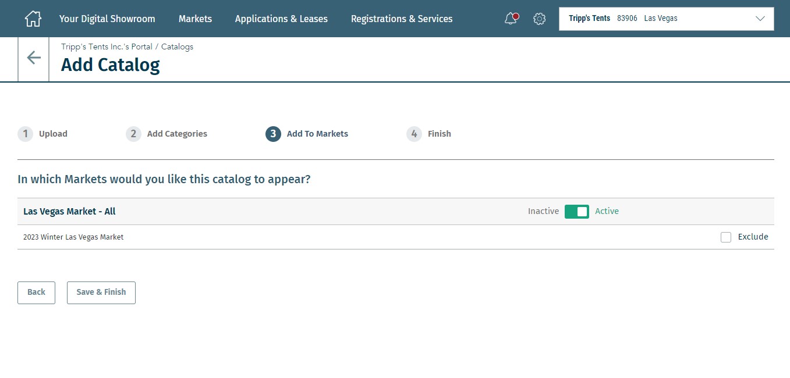Open Applications & Leases menu
Screen dimensions: 790x378
pos(281,19)
